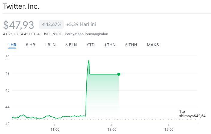The image size is (211, 134).
Task: Click the green current-price dot on chart
Action: tap(119, 74)
